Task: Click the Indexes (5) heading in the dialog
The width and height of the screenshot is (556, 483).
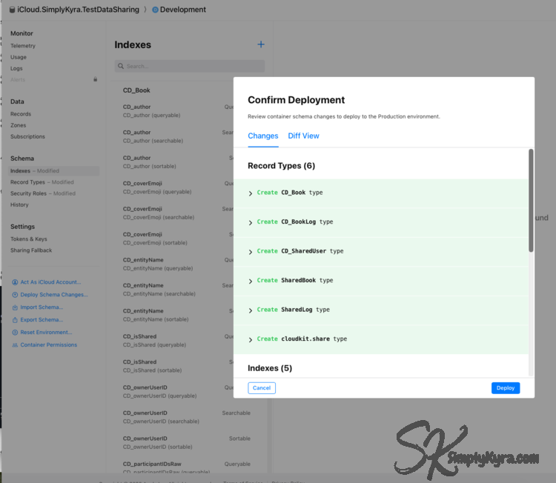Action: point(270,368)
